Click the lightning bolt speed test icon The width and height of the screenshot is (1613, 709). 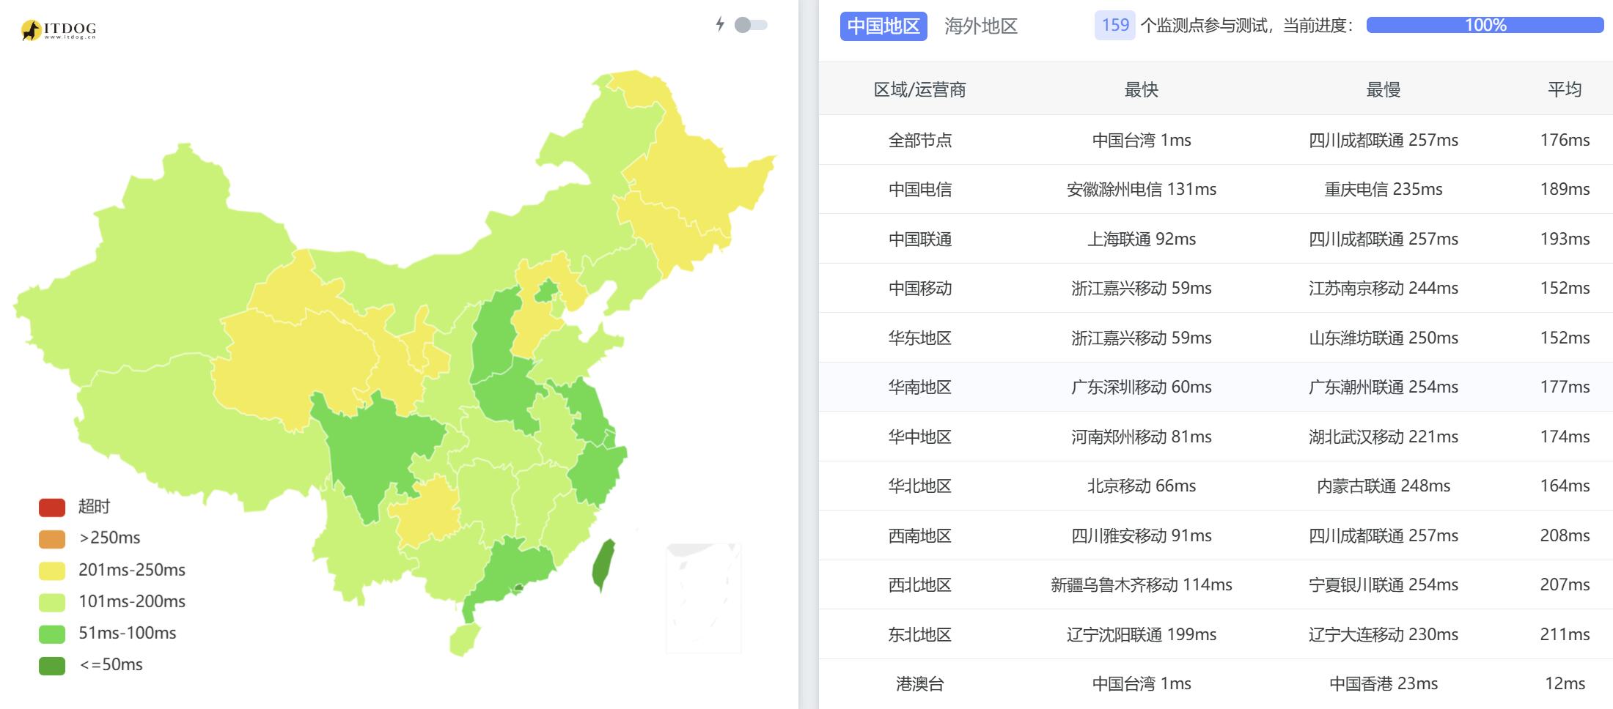(x=719, y=24)
